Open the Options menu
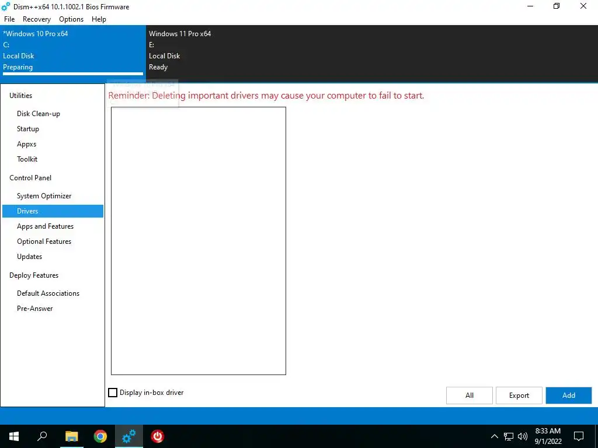The width and height of the screenshot is (598, 448). coord(71,19)
